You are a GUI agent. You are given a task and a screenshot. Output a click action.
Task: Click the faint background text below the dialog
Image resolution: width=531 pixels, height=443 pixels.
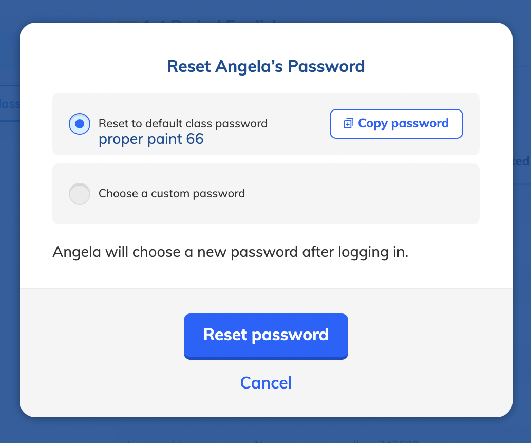point(271,441)
